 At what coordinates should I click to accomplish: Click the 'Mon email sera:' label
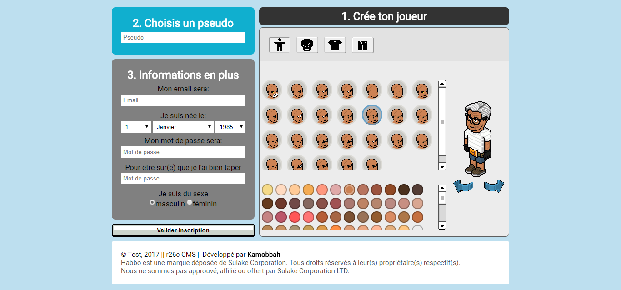tap(183, 89)
